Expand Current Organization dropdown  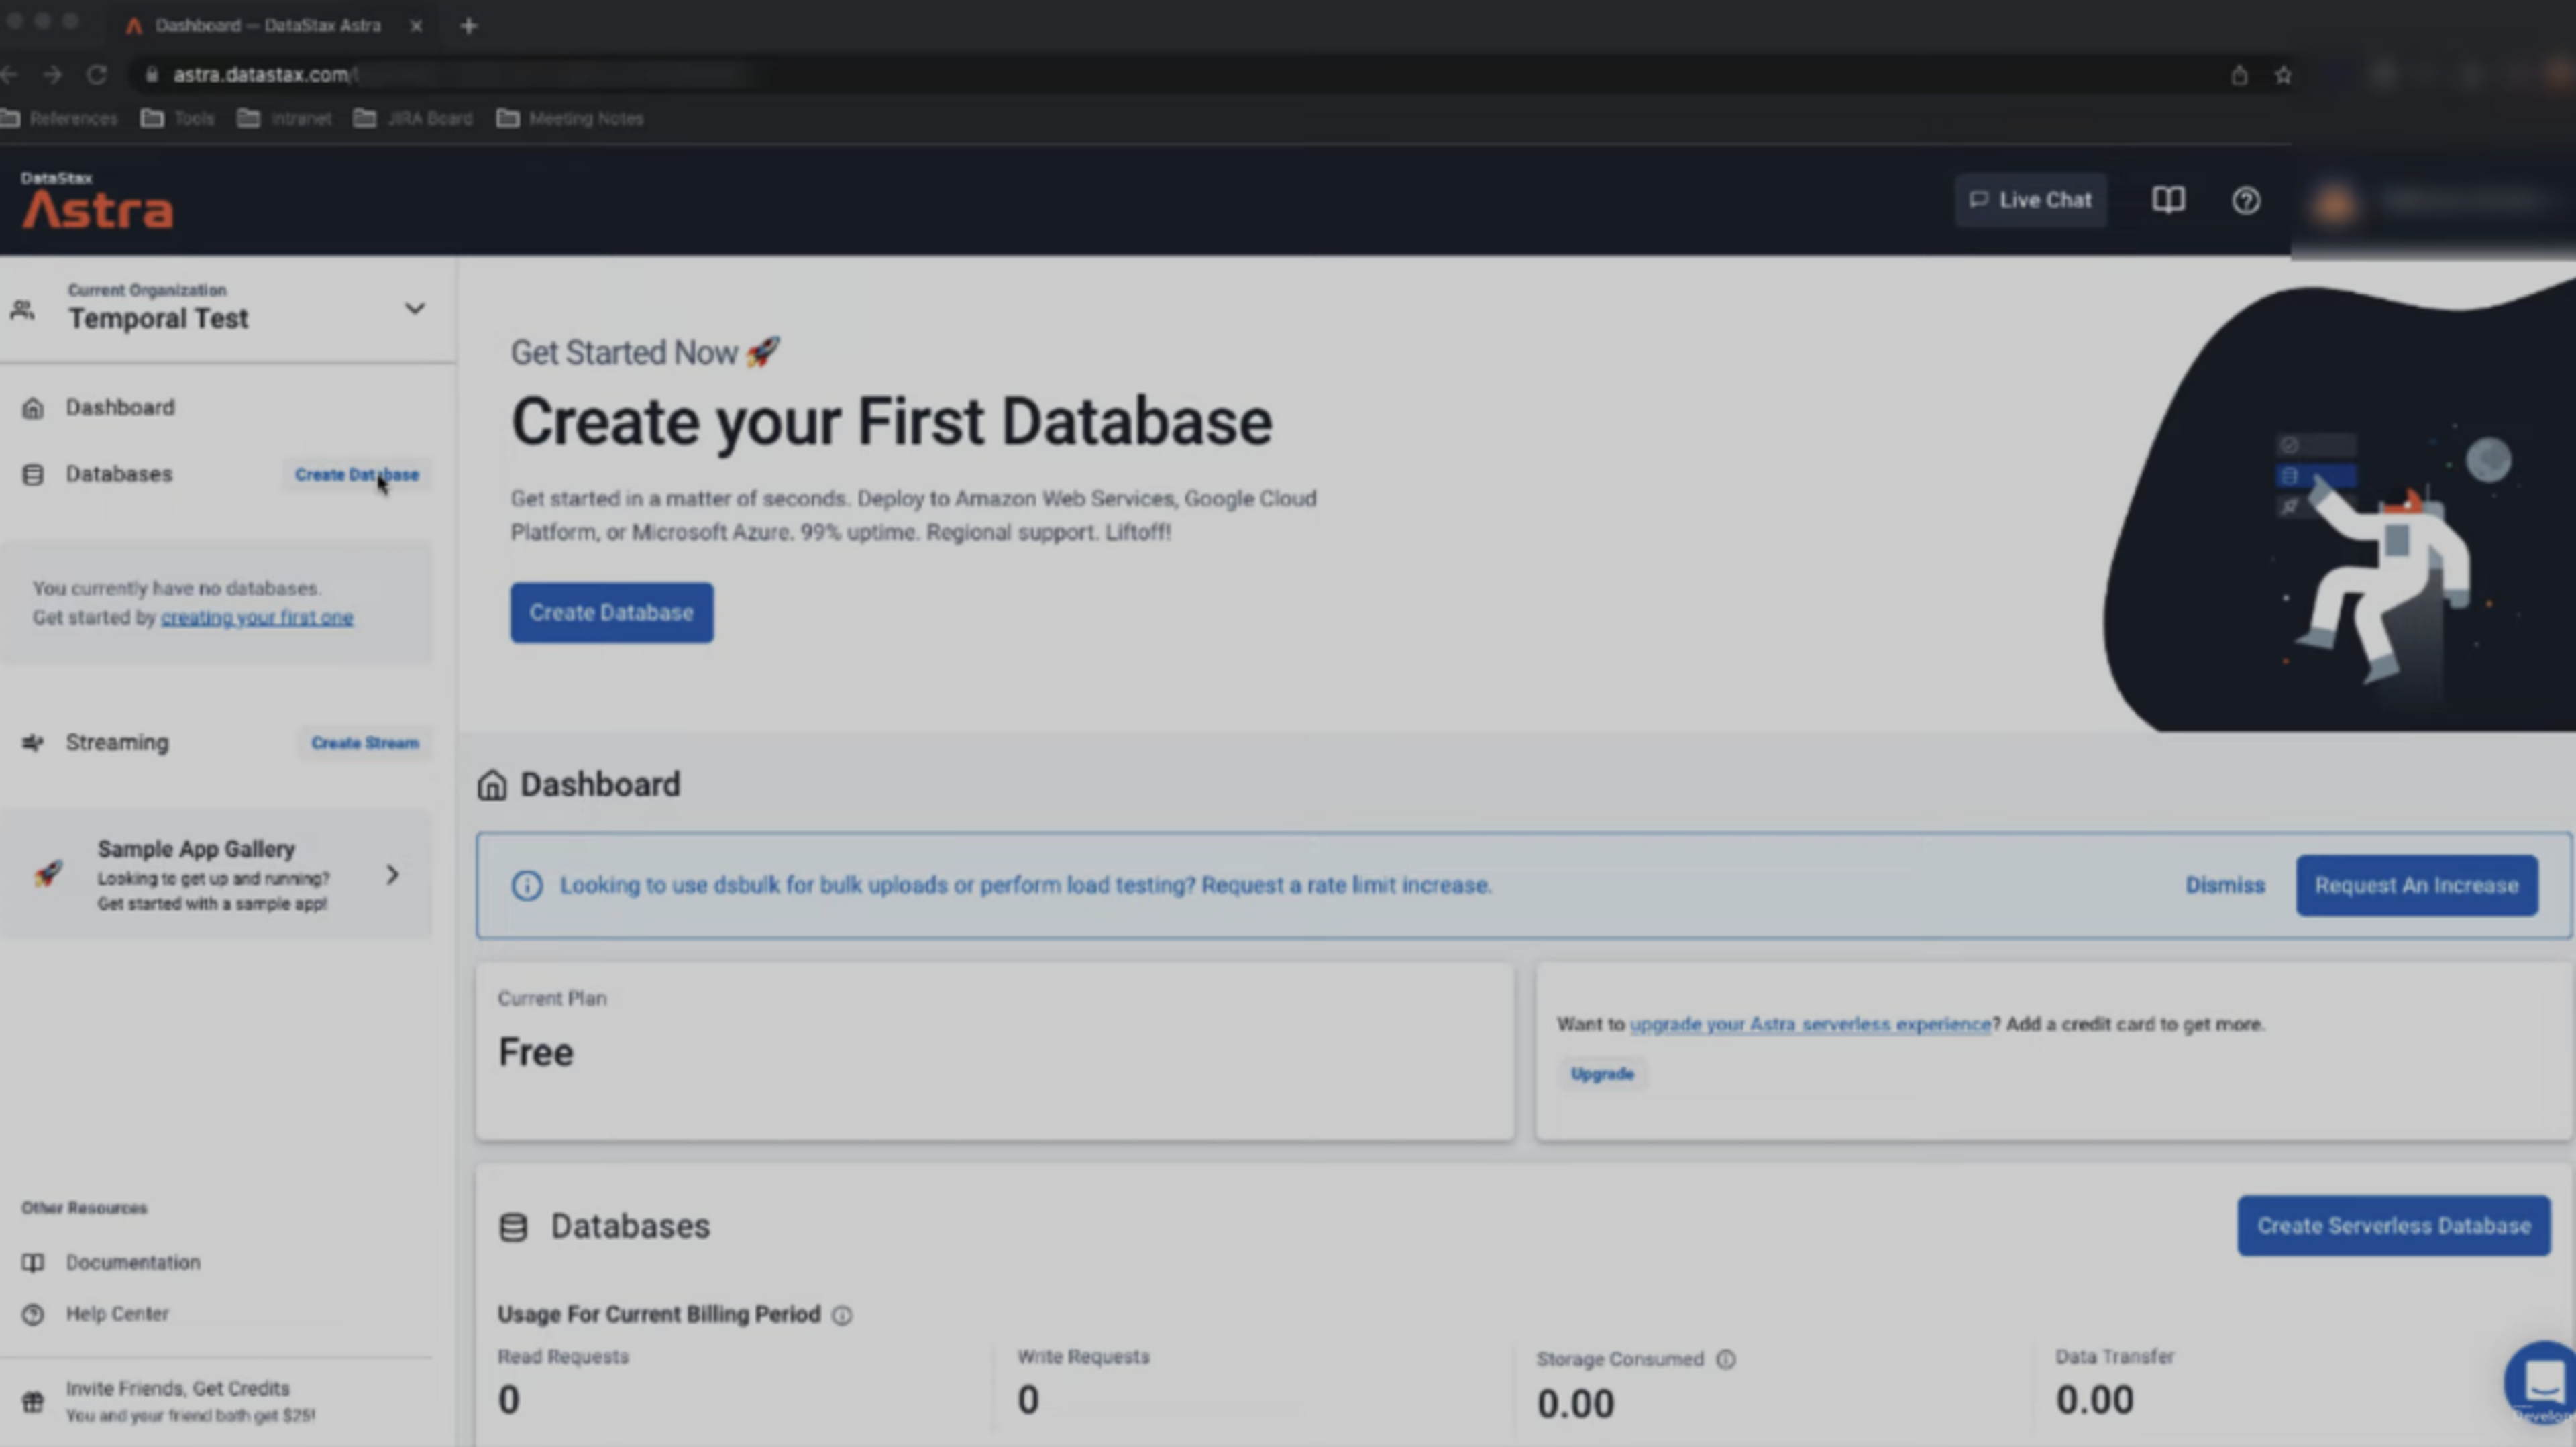(x=414, y=308)
